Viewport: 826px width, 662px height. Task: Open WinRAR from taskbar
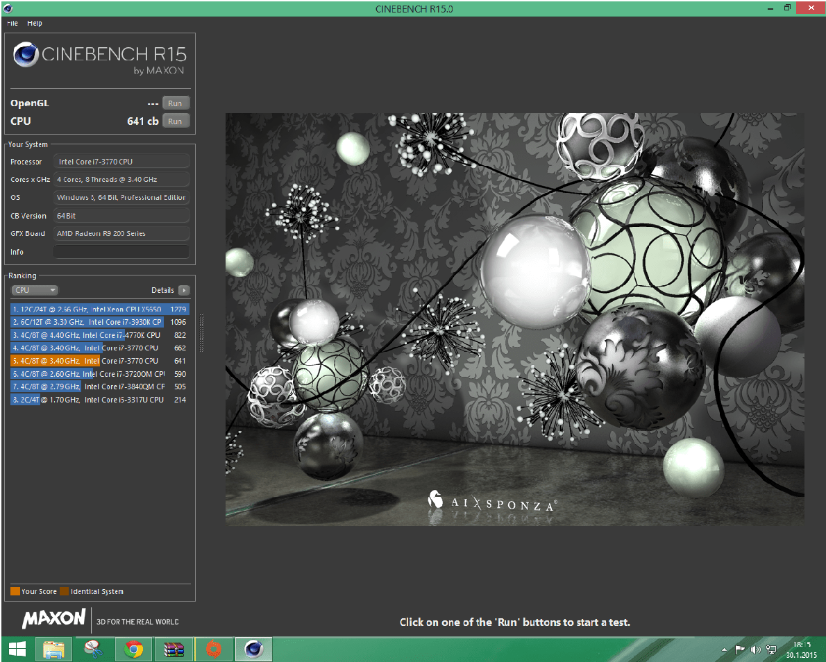pos(174,650)
